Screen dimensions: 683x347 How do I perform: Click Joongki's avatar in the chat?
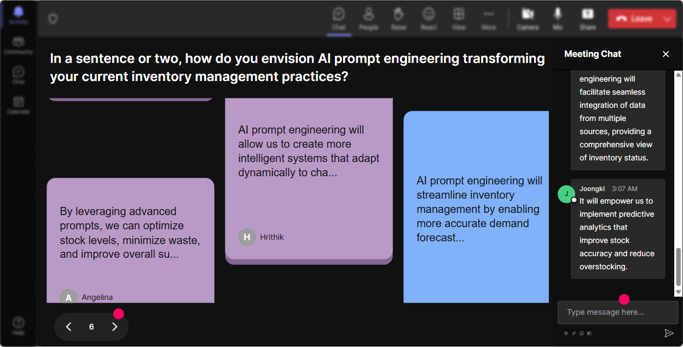click(566, 194)
